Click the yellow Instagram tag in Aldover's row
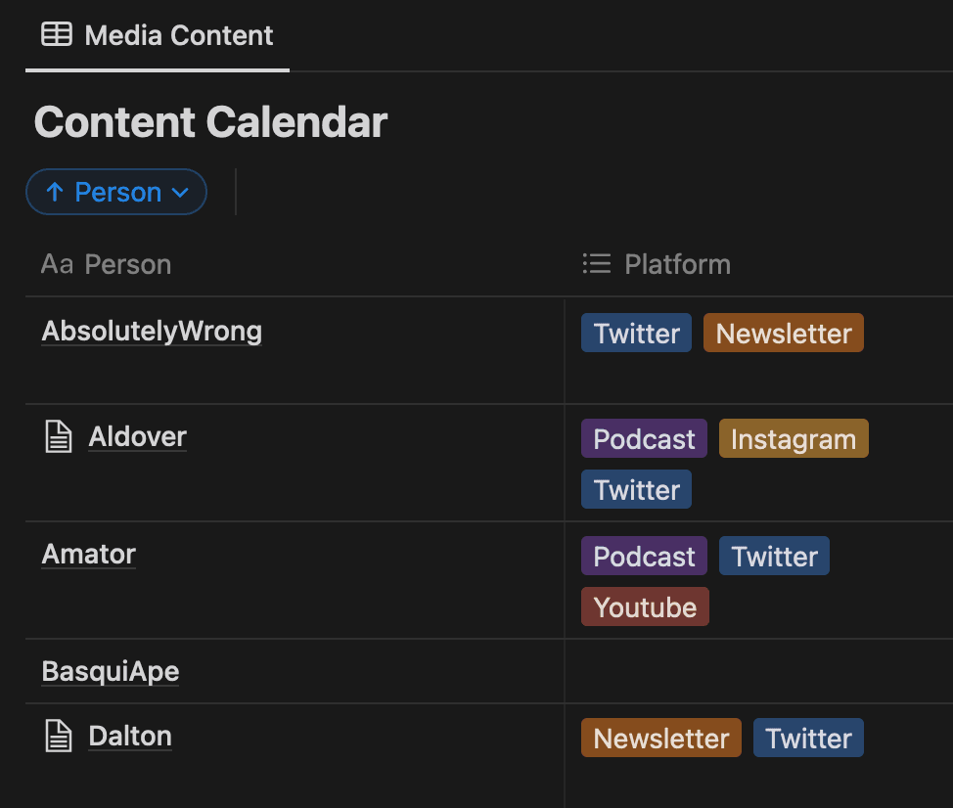953x808 pixels. 794,438
